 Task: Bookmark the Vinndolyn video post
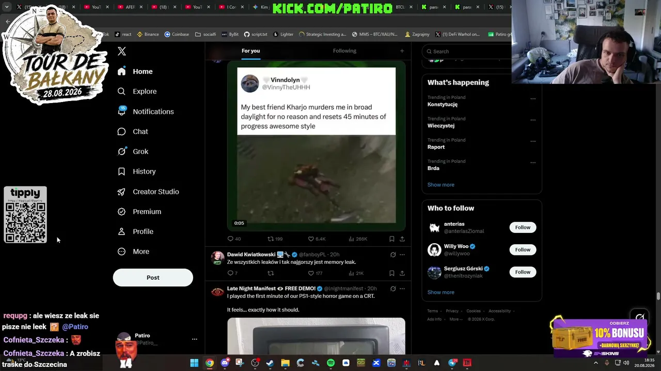coord(392,239)
